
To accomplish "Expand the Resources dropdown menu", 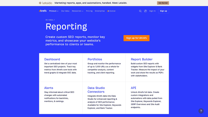I will (x=77, y=11).
